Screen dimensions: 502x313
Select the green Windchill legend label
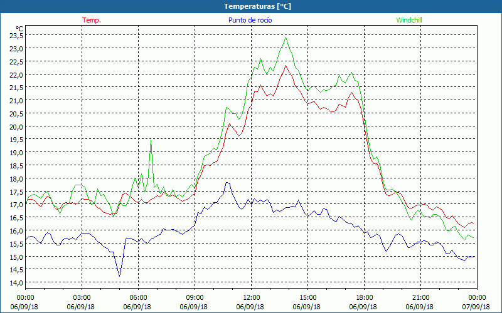pyautogui.click(x=409, y=20)
